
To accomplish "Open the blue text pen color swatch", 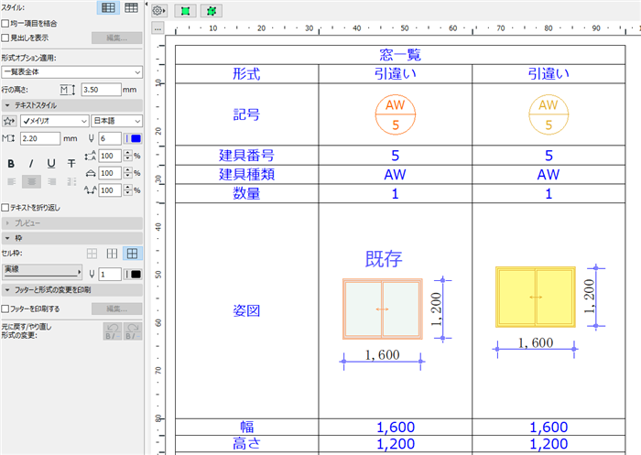I will click(133, 138).
